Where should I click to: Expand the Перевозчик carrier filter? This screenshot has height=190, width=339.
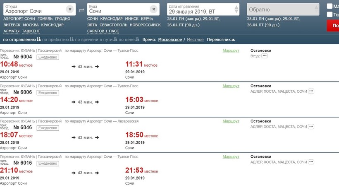coord(221,40)
